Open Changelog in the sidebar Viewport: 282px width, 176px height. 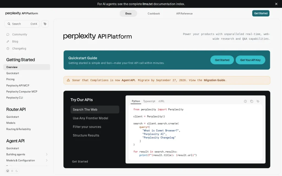click(x=19, y=48)
